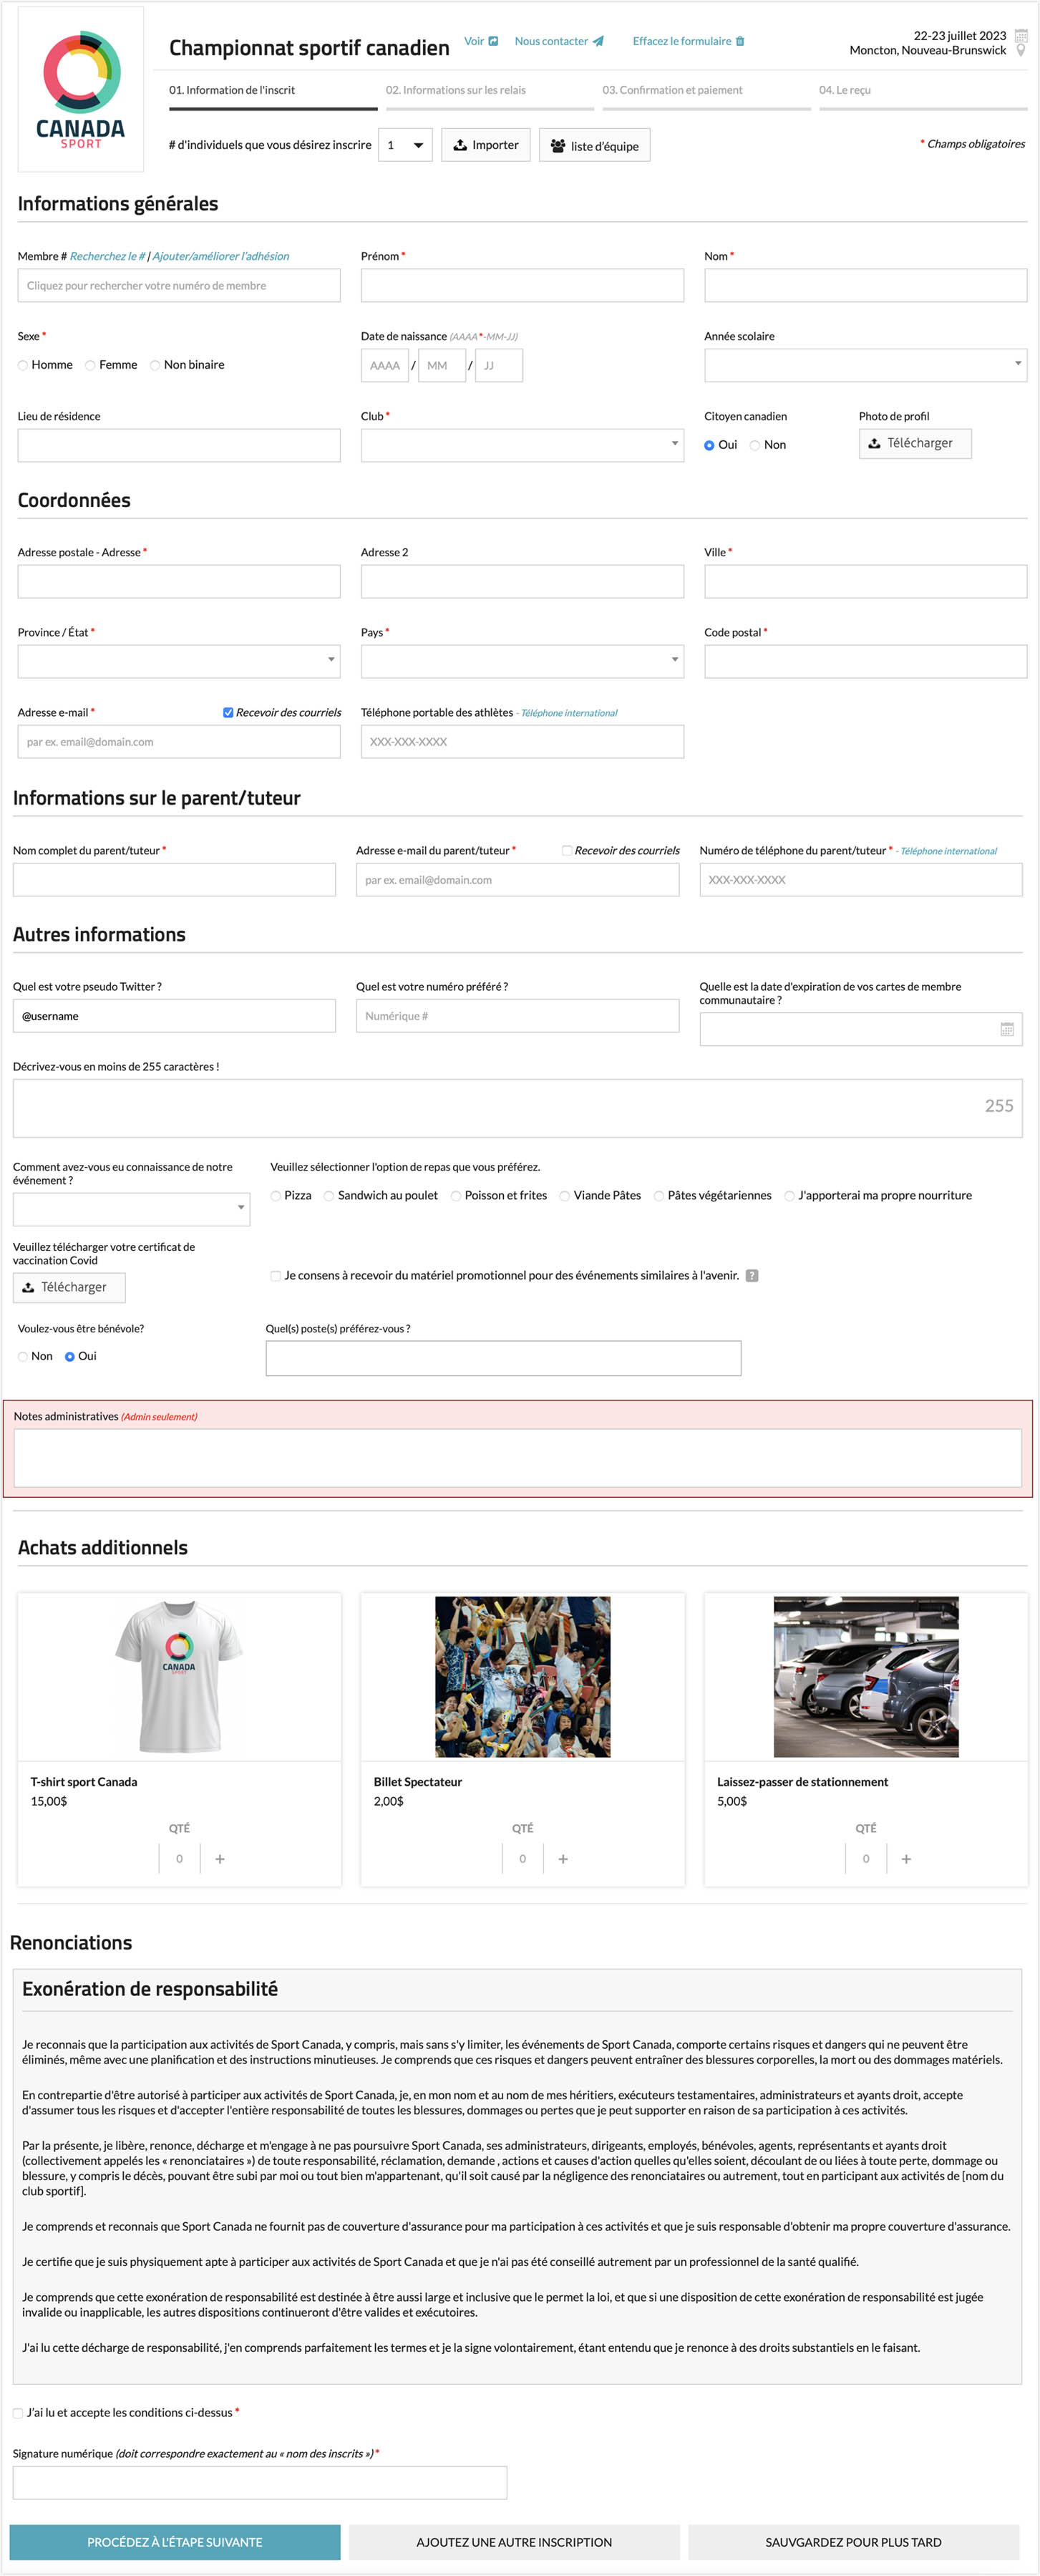Screen dimensions: 1040x2576
Task: Click the help question mark icon by promotional consent
Action: (752, 1275)
